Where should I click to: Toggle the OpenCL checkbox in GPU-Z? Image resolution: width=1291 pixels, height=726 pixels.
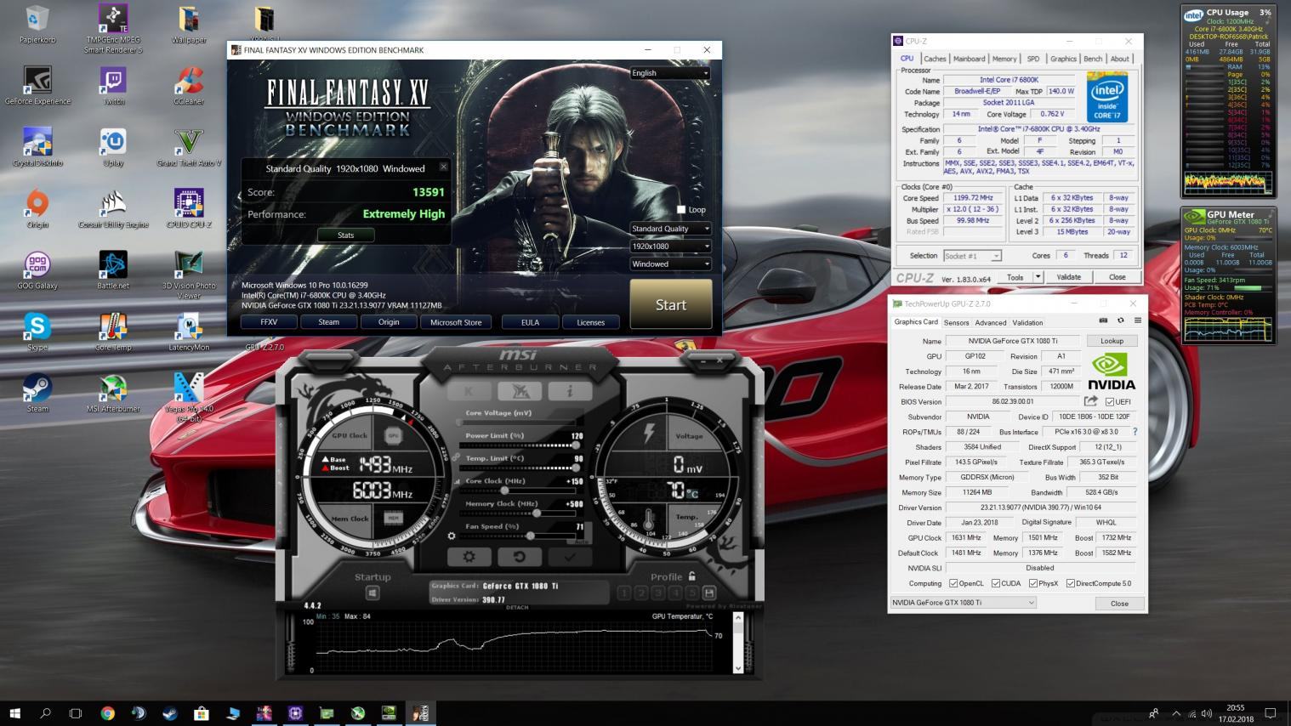click(x=953, y=583)
